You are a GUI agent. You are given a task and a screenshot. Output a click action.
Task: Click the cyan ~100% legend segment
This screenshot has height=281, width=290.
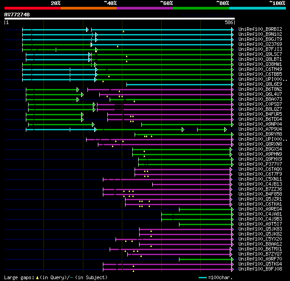point(258,8)
